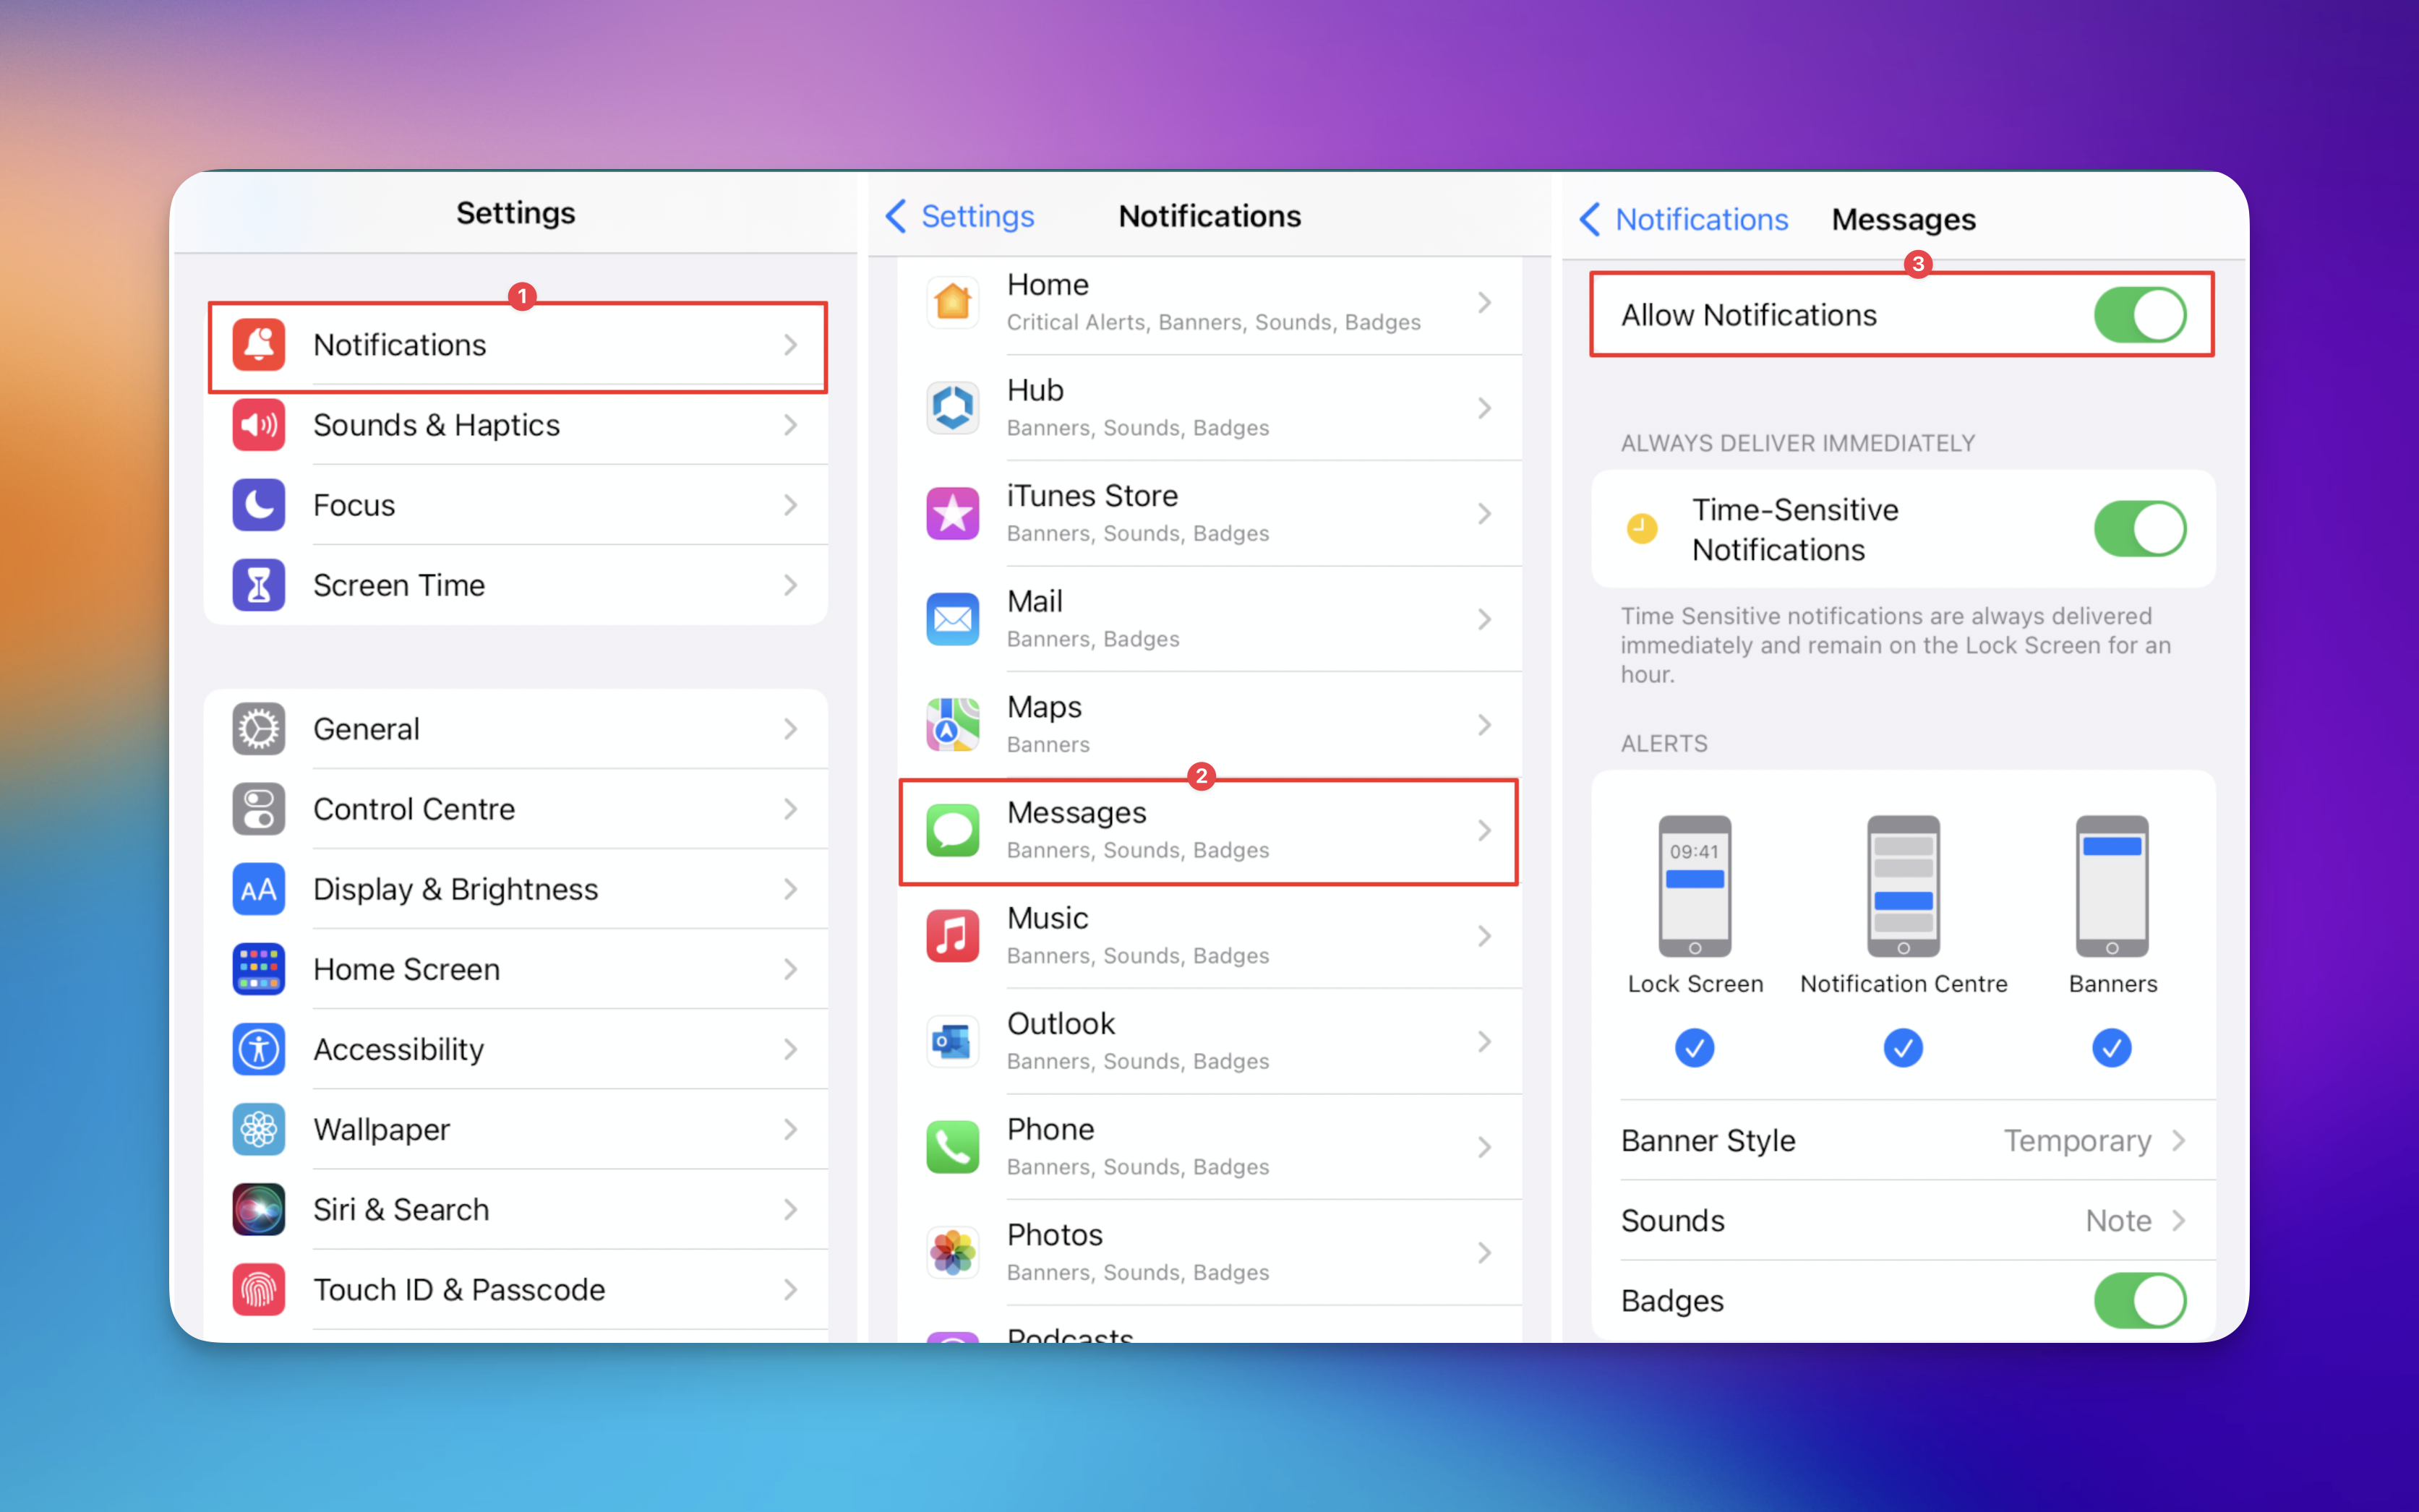Tap the iTunes Store star icon
The width and height of the screenshot is (2419, 1512).
pyautogui.click(x=952, y=514)
